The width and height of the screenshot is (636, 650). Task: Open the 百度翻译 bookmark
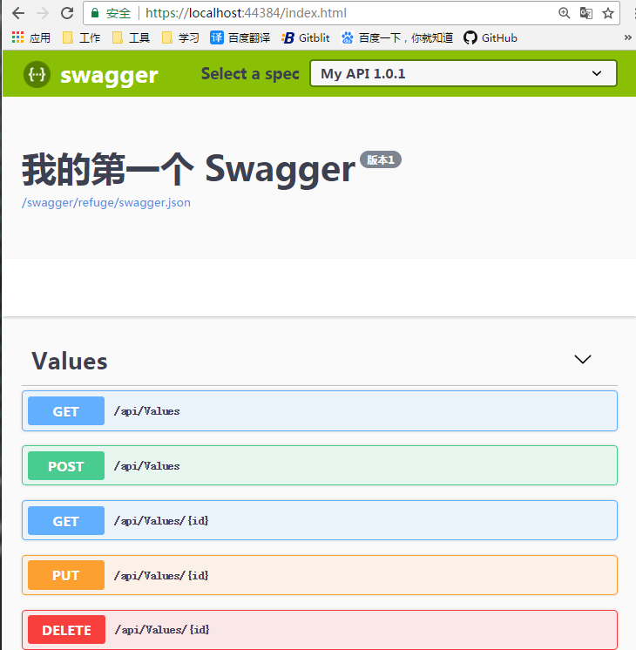[x=240, y=37]
